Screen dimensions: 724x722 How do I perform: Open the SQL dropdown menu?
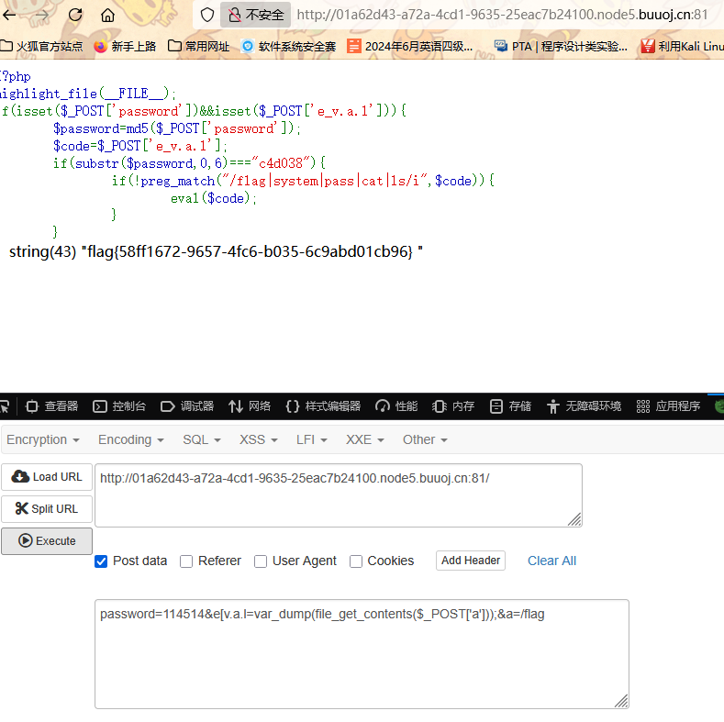(201, 439)
